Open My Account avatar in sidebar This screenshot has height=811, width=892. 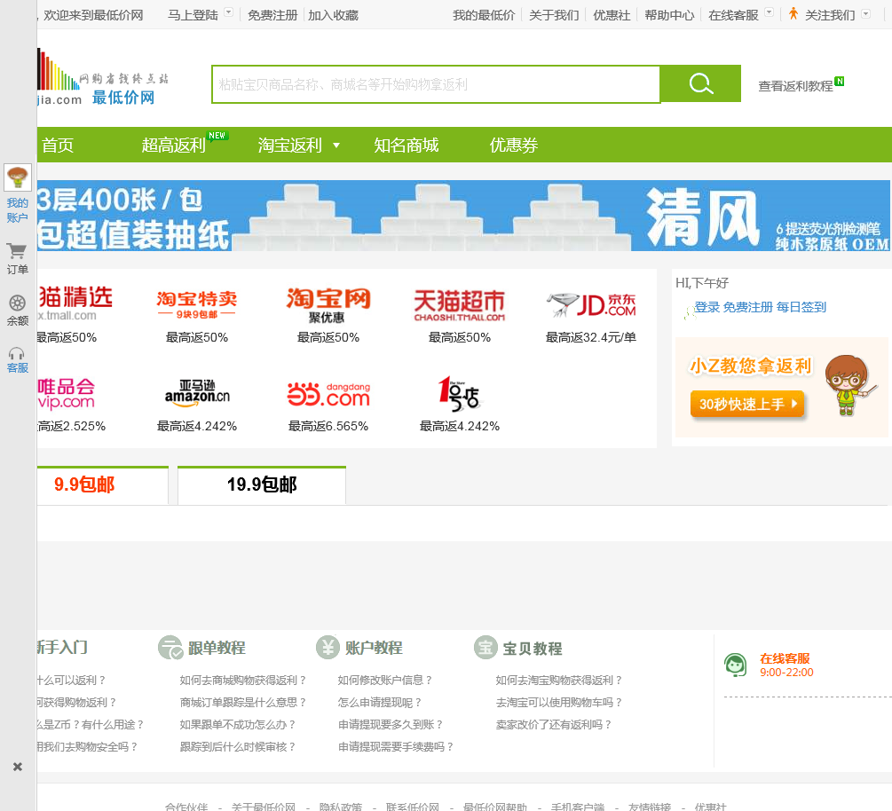coord(17,177)
